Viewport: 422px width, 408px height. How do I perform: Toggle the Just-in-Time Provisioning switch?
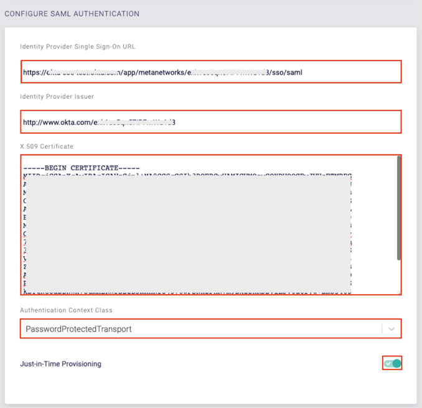tap(392, 363)
